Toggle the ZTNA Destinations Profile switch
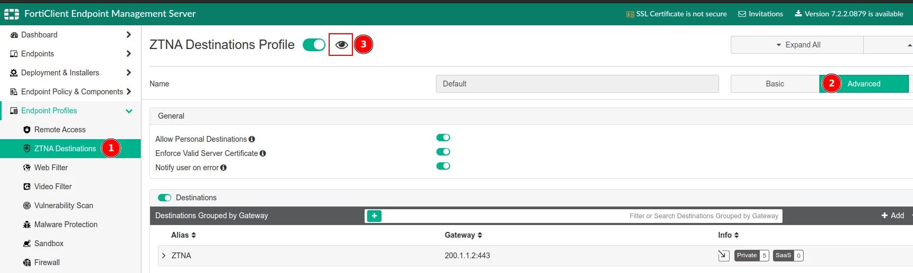This screenshot has height=273, width=913. click(314, 45)
